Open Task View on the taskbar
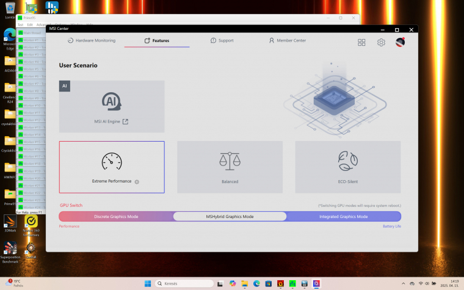Image resolution: width=464 pixels, height=290 pixels. click(x=220, y=283)
